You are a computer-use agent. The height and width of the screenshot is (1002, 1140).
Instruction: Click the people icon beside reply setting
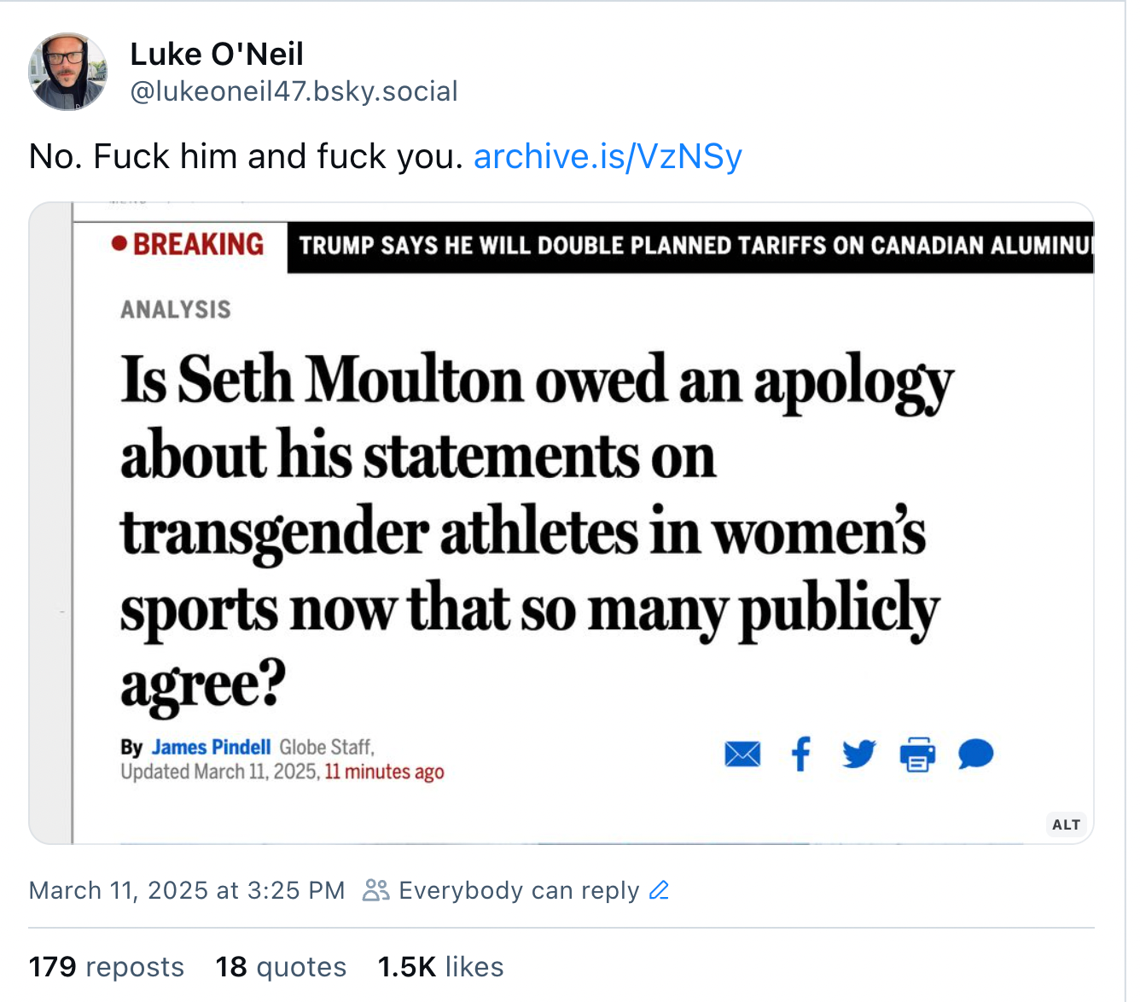point(375,890)
